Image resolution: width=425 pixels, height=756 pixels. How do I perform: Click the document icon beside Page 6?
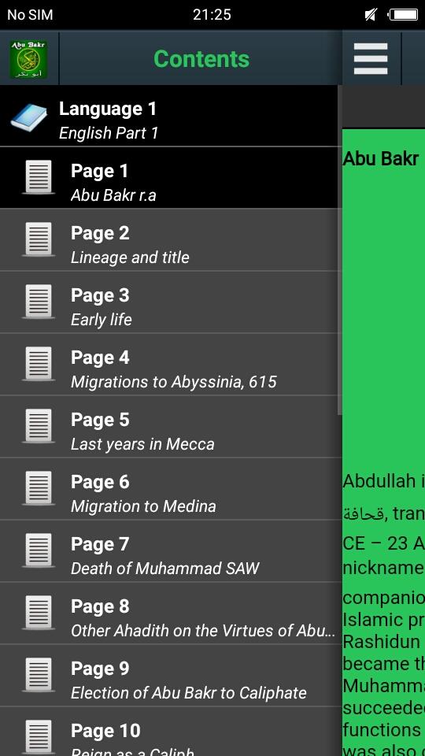pyautogui.click(x=39, y=488)
